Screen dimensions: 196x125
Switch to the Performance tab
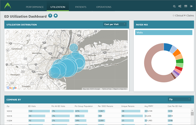pyautogui.click(x=35, y=7)
